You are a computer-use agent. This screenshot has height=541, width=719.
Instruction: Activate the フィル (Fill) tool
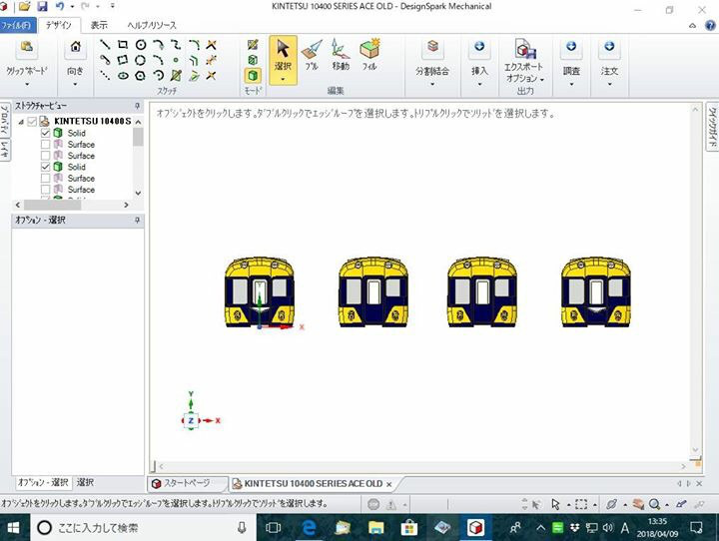[x=369, y=55]
